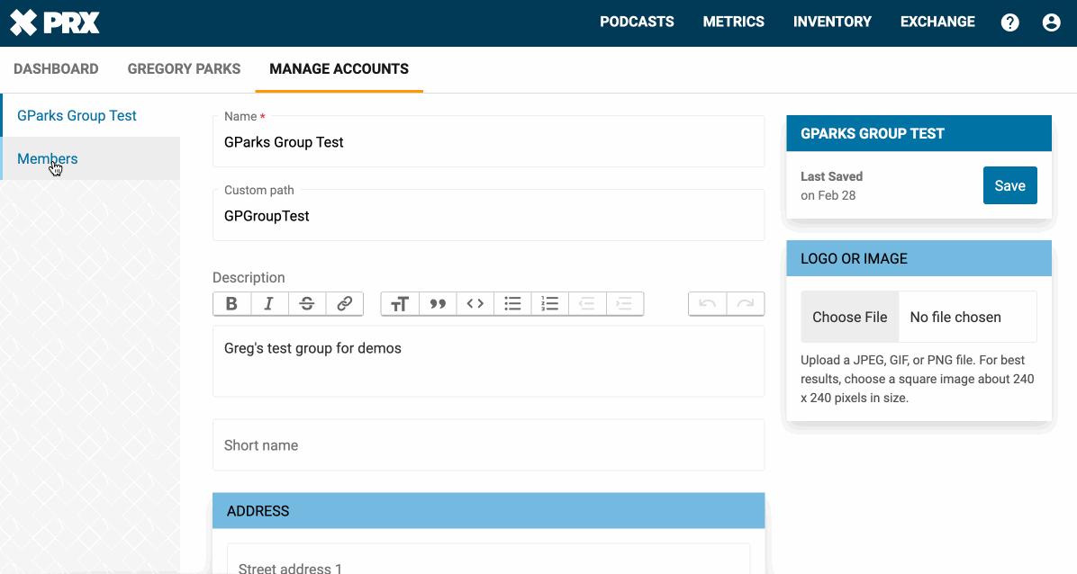Open Members in the sidebar
1077x574 pixels.
click(x=48, y=159)
